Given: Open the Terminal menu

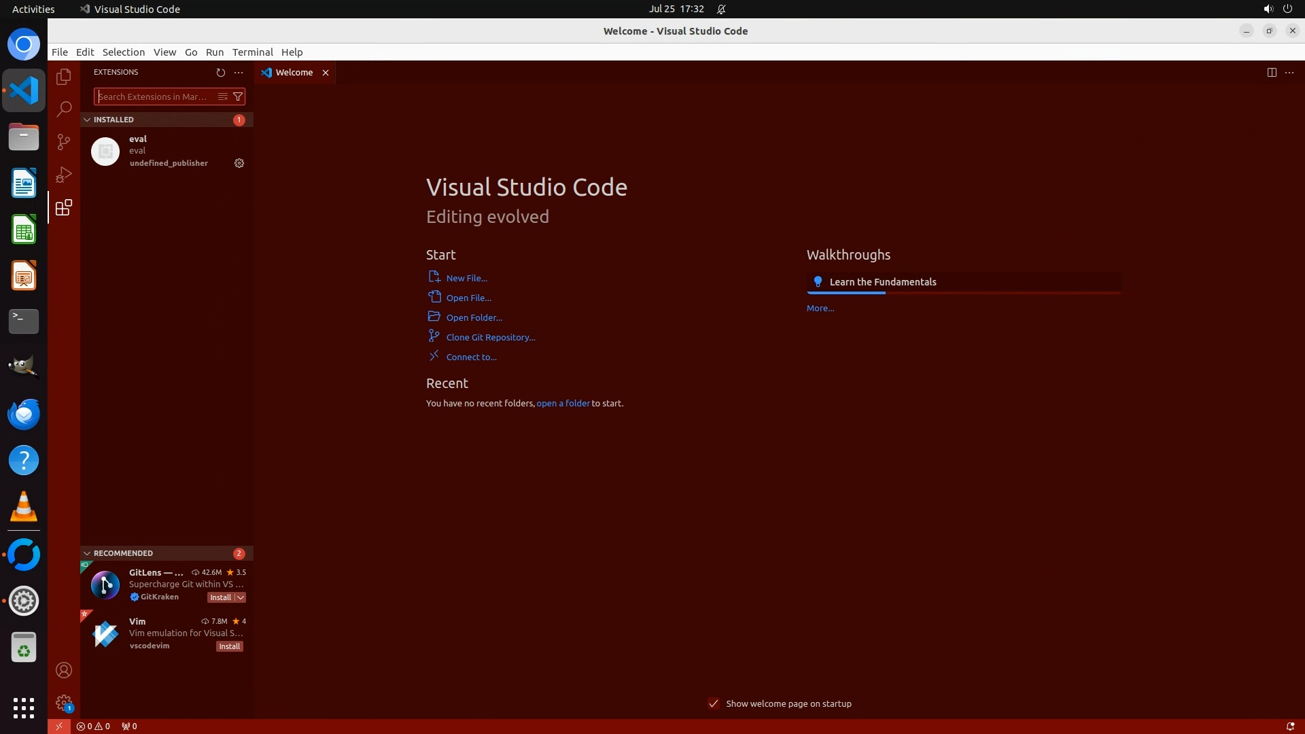Looking at the screenshot, I should click(252, 52).
